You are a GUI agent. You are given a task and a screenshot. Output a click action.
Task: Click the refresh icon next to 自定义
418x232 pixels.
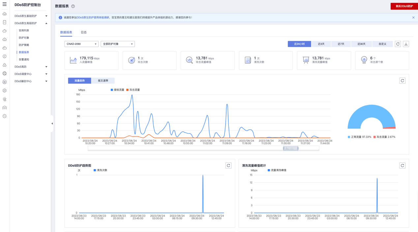click(398, 44)
